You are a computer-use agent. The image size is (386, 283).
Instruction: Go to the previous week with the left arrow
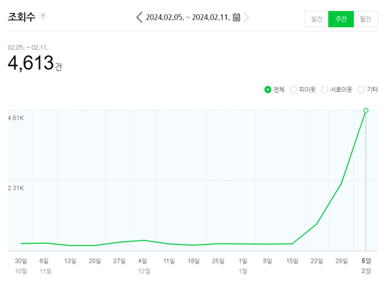(x=139, y=18)
